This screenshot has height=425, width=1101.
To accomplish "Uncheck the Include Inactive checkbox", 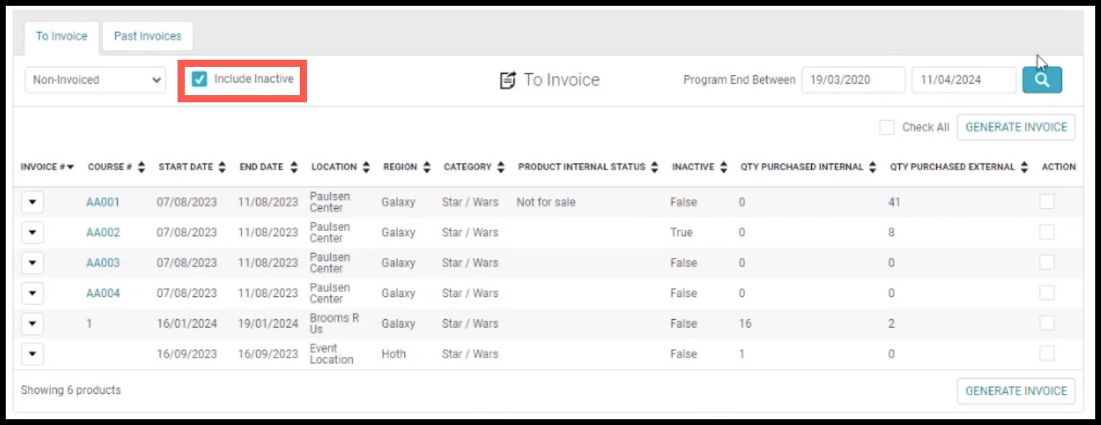I will [200, 79].
